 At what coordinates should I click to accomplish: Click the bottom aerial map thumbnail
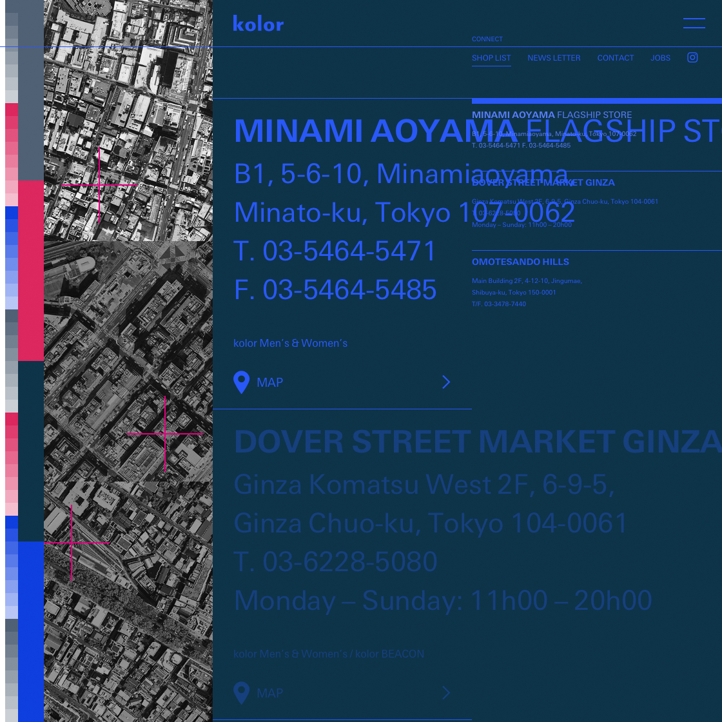[x=128, y=602]
